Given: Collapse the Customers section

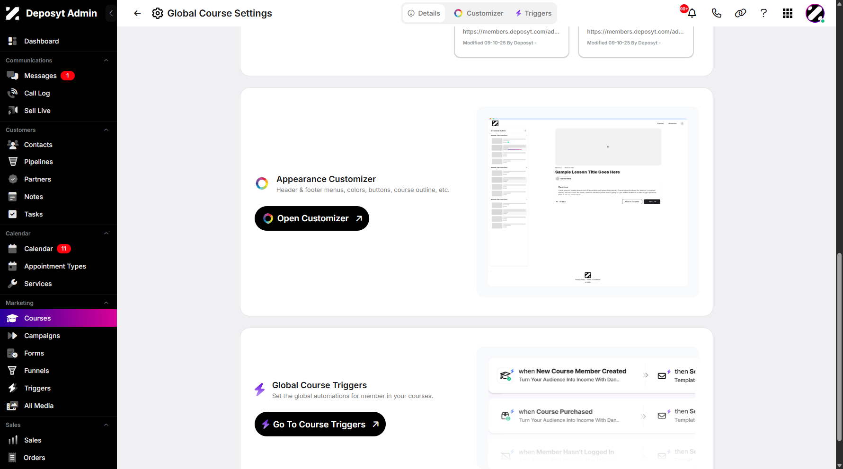Looking at the screenshot, I should tap(106, 130).
